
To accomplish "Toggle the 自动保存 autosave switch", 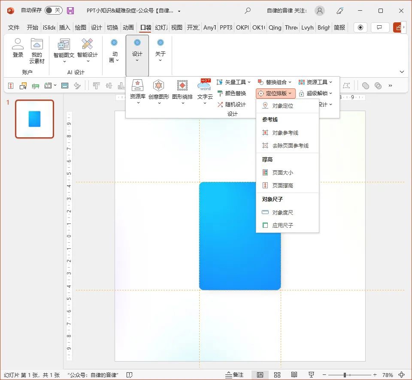I will (53, 10).
